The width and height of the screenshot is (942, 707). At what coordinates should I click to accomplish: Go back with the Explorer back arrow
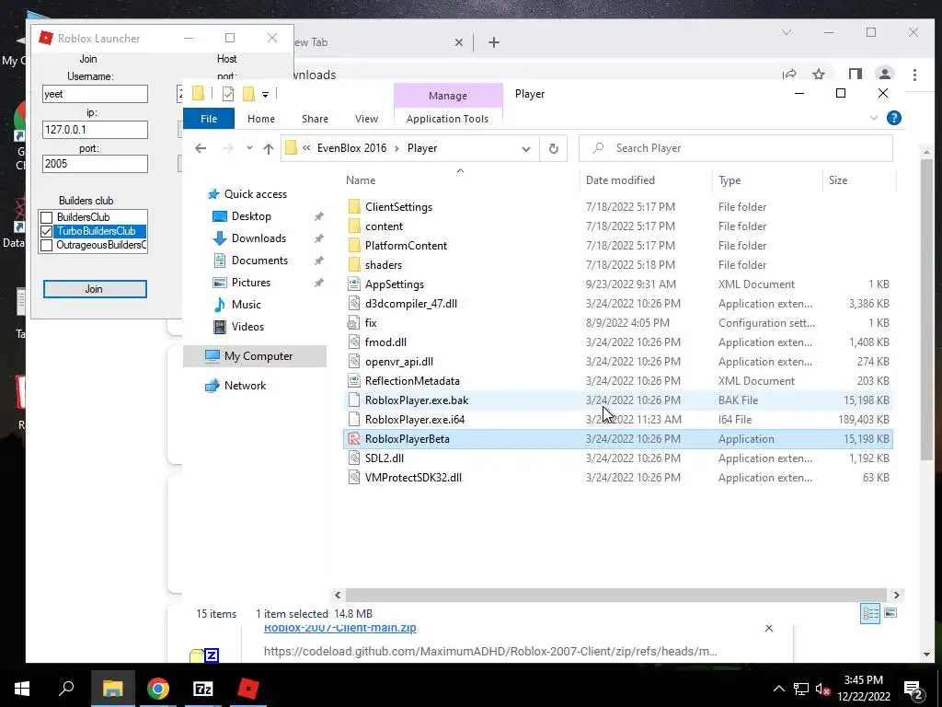(201, 148)
